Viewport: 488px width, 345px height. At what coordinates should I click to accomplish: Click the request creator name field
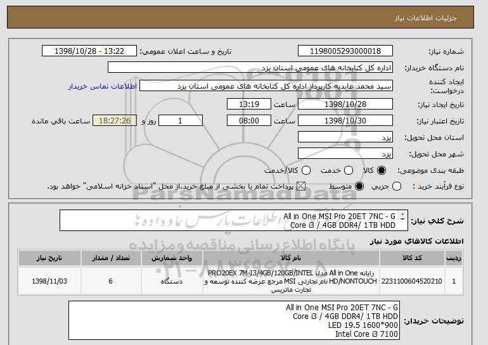266,86
